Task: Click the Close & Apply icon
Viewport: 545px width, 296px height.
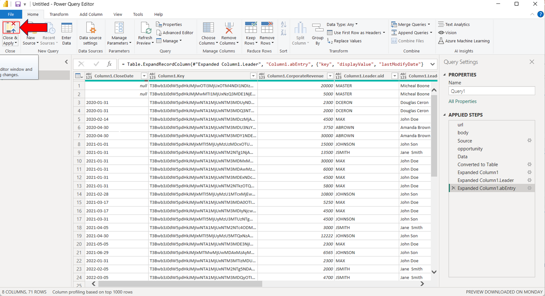Action: (11, 28)
